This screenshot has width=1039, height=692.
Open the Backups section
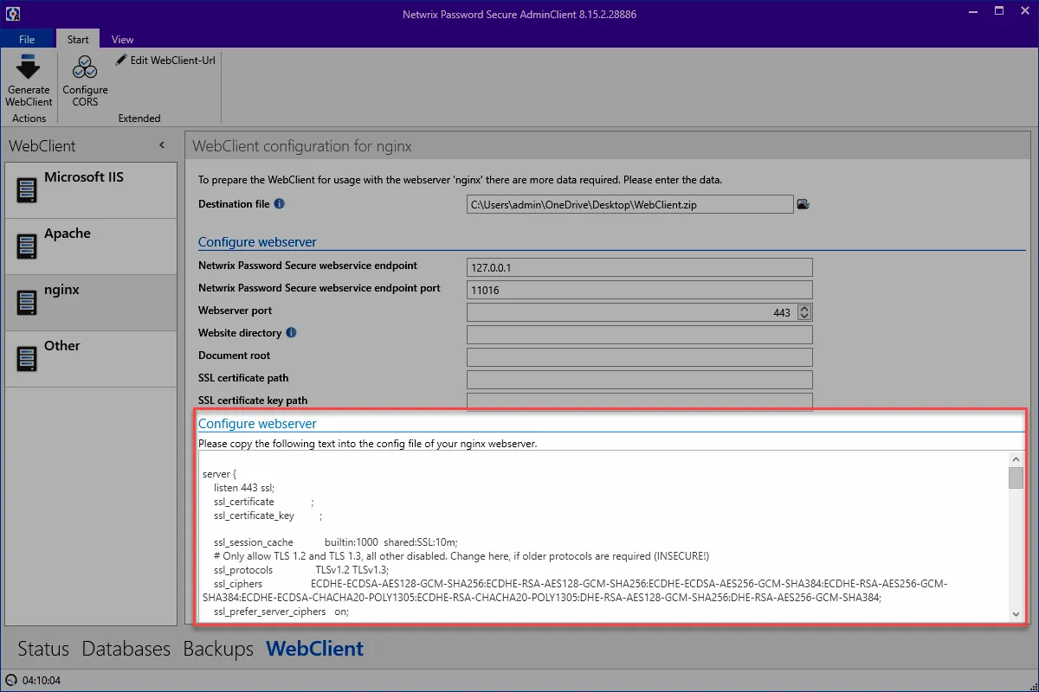218,649
